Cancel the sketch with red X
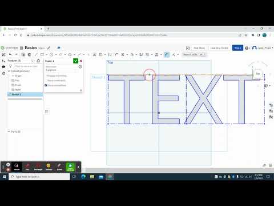 [80, 61]
